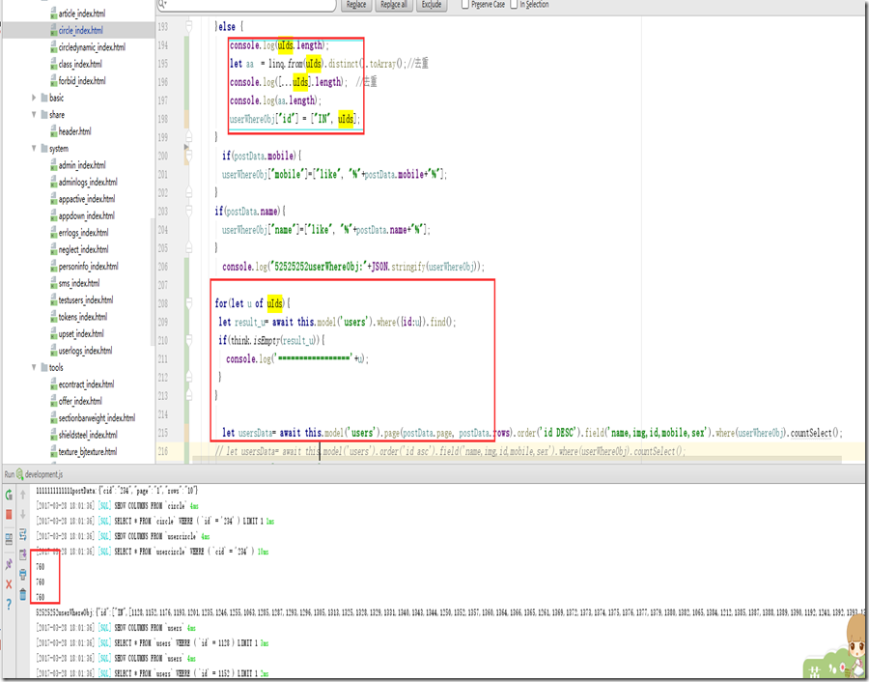The image size is (869, 682).
Task: Open help with the blue question mark
Action: tap(9, 604)
